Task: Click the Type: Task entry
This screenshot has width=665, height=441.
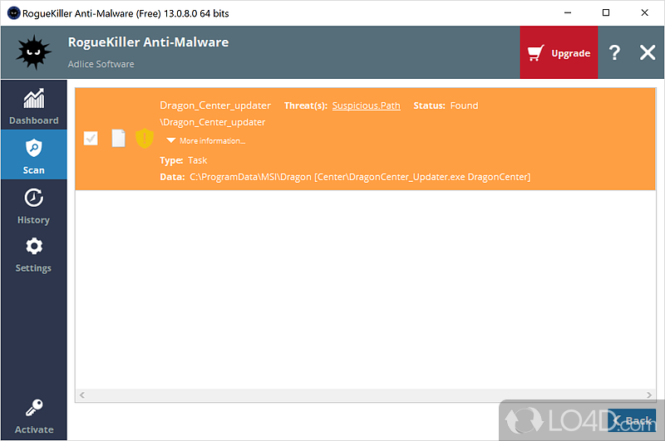Action: click(183, 160)
